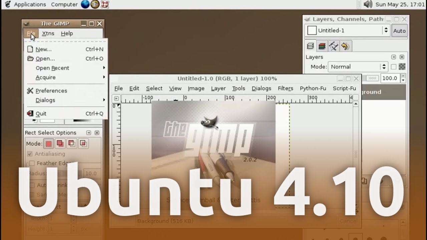Click the gradient preview swatch in toolbox

[83, 120]
